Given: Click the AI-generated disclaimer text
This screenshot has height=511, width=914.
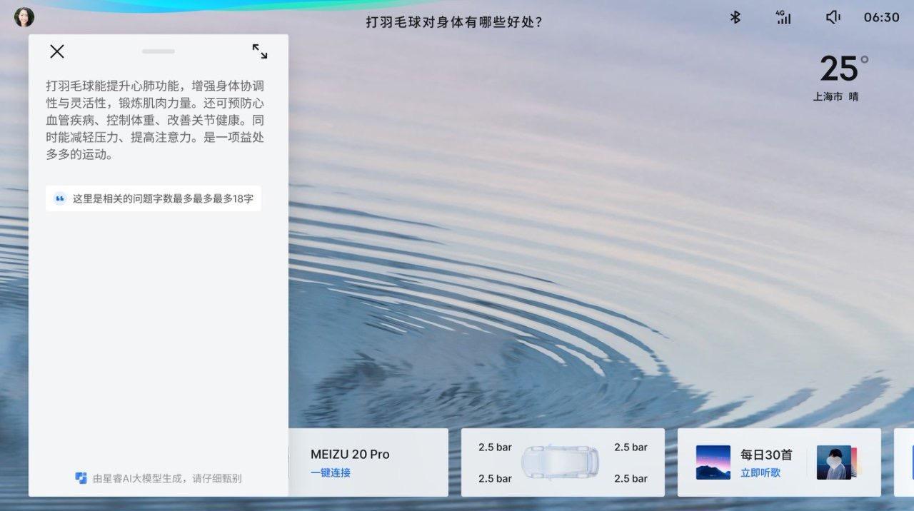Looking at the screenshot, I should tap(167, 478).
